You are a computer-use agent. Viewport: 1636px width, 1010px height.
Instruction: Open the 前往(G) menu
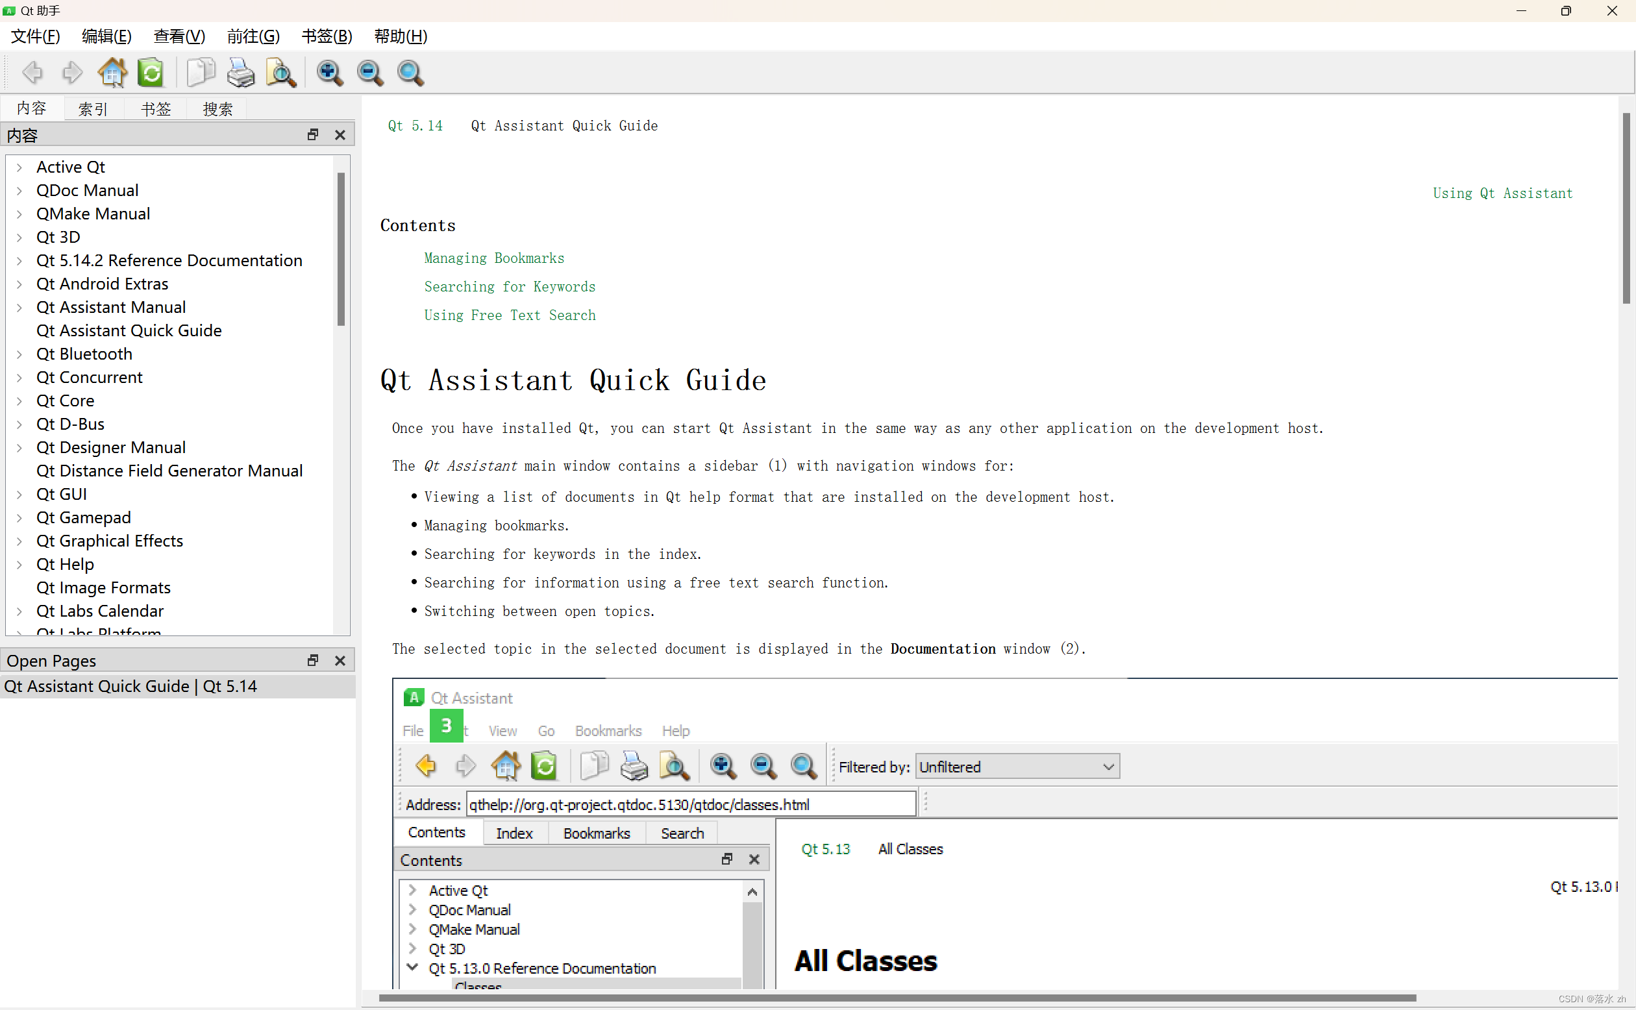tap(253, 36)
